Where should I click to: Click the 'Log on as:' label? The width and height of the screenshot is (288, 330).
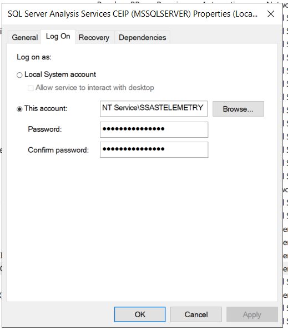tap(34, 57)
